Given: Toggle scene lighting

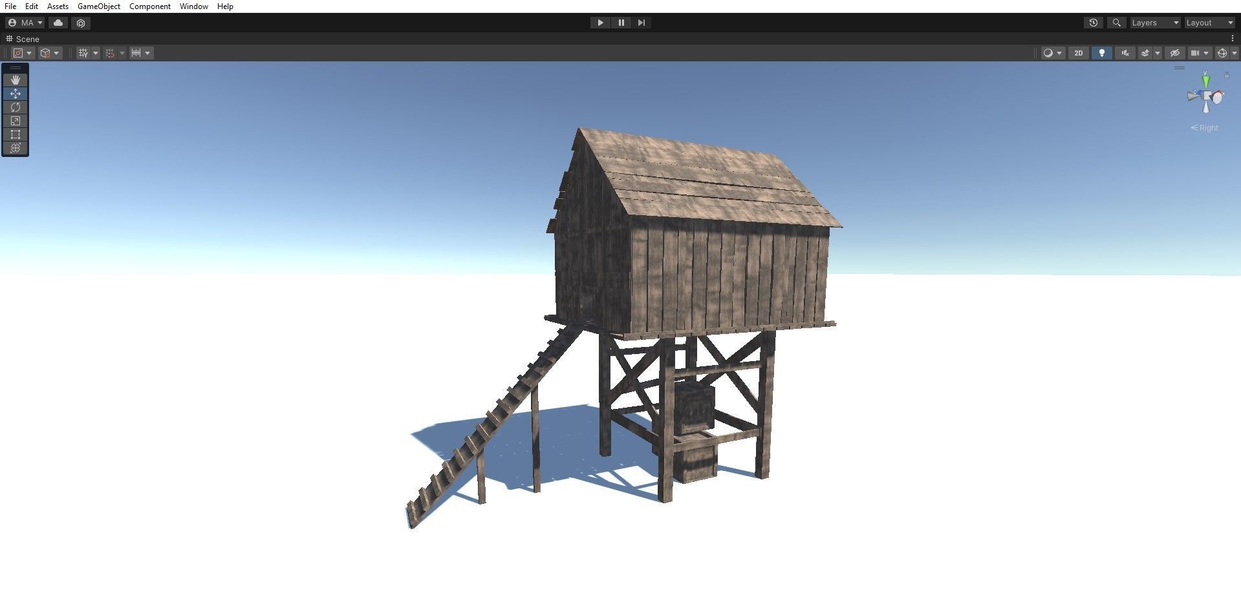Looking at the screenshot, I should (x=1101, y=53).
